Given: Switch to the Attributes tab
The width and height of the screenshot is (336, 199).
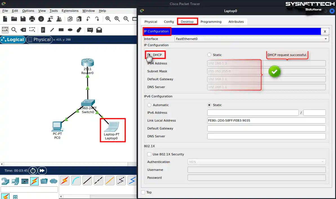Looking at the screenshot, I should click(x=236, y=22).
